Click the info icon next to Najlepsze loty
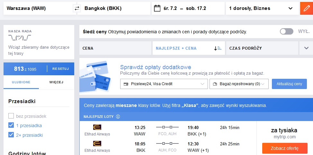 click(118, 117)
